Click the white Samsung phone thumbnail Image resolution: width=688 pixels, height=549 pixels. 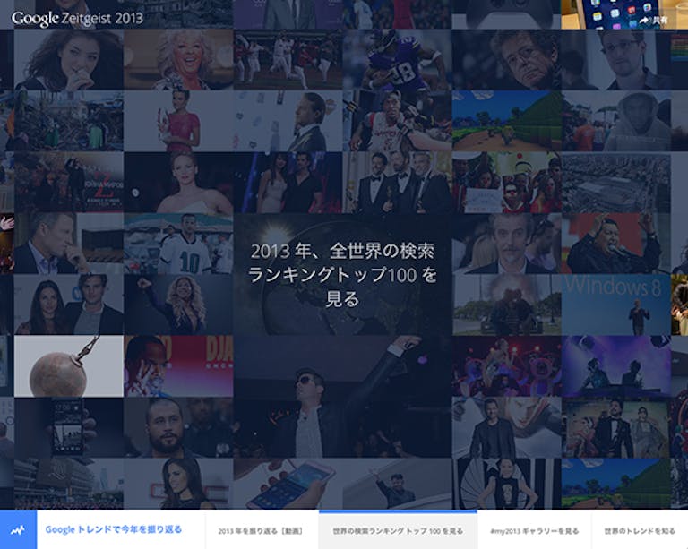(287, 485)
